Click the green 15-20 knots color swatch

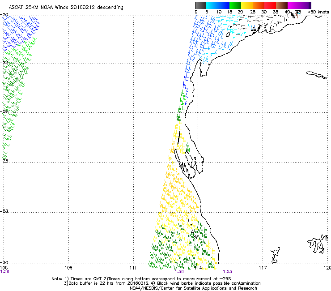click(x=235, y=5)
